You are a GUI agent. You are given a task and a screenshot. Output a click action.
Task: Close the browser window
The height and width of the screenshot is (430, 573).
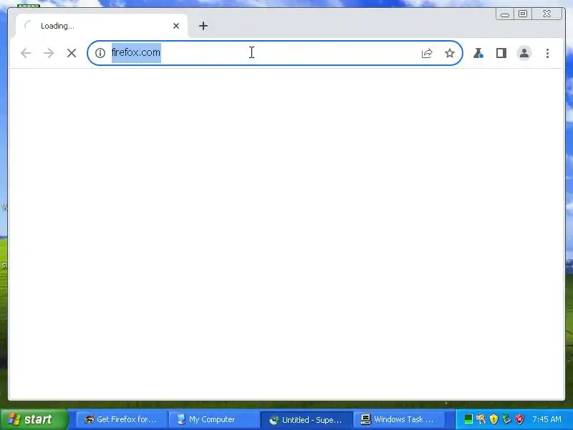(x=546, y=14)
